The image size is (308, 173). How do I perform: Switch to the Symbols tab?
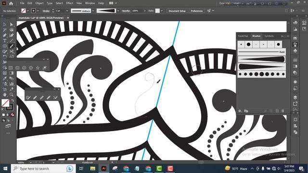point(269,36)
